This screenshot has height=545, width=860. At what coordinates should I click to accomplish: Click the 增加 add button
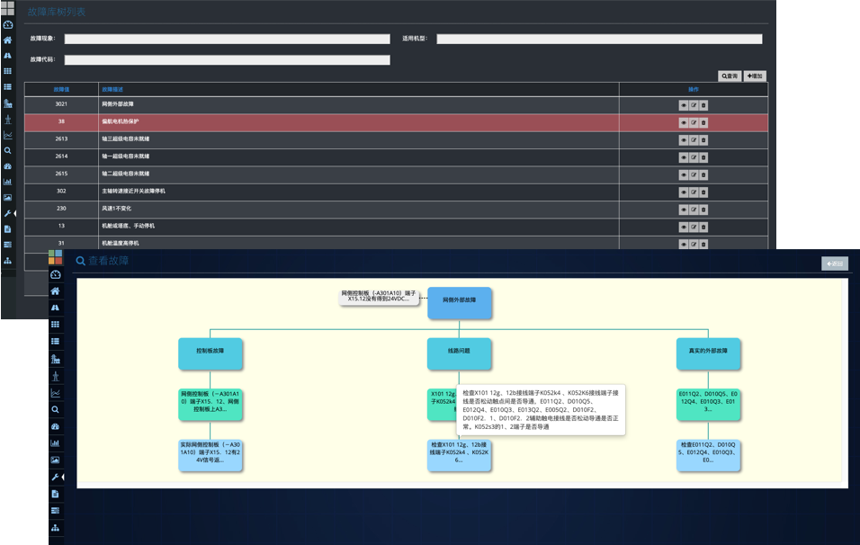[x=756, y=76]
